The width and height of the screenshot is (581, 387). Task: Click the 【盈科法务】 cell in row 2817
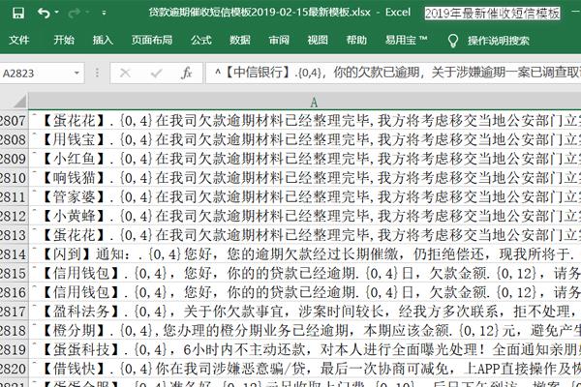pos(305,312)
